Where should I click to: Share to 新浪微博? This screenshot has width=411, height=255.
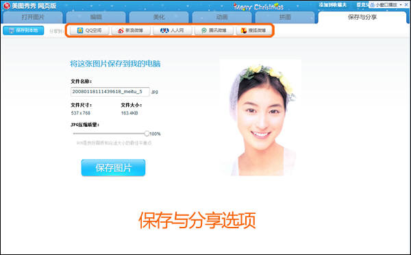[x=131, y=30]
